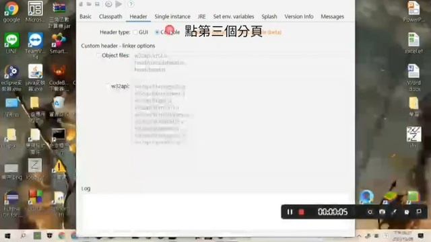Click the recorder circle cursor-effect icon
Image resolution: width=431 pixels, height=242 pixels.
pyautogui.click(x=370, y=212)
